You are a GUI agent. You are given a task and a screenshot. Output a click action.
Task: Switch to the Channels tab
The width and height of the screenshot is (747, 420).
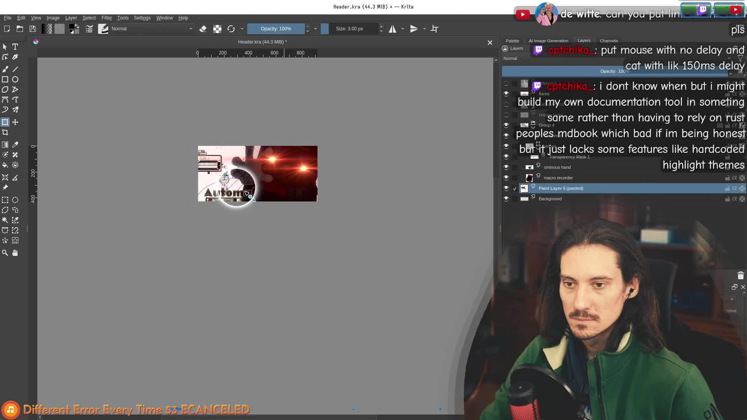(x=608, y=41)
